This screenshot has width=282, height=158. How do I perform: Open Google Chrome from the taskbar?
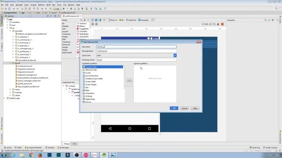click(31, 155)
